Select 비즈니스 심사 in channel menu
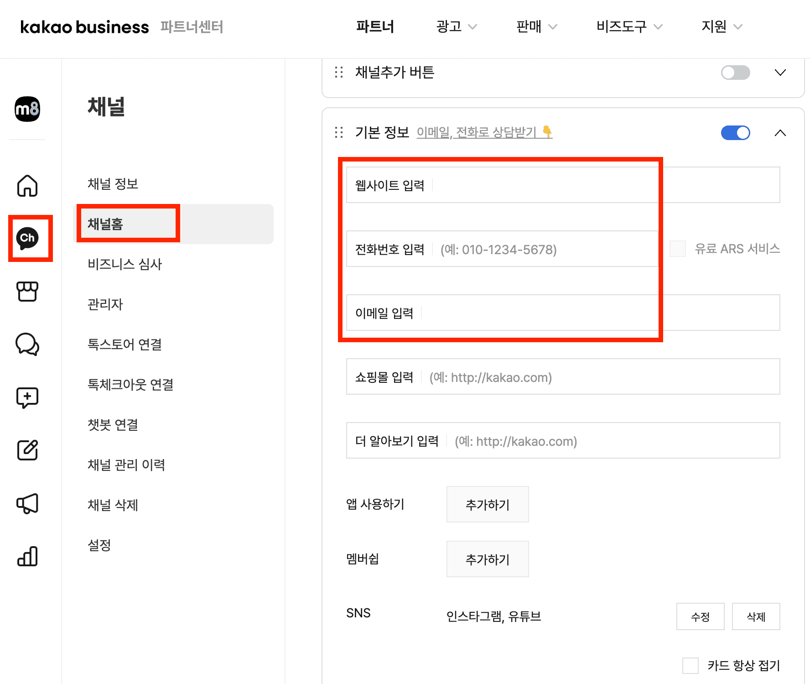This screenshot has height=684, width=810. tap(125, 264)
